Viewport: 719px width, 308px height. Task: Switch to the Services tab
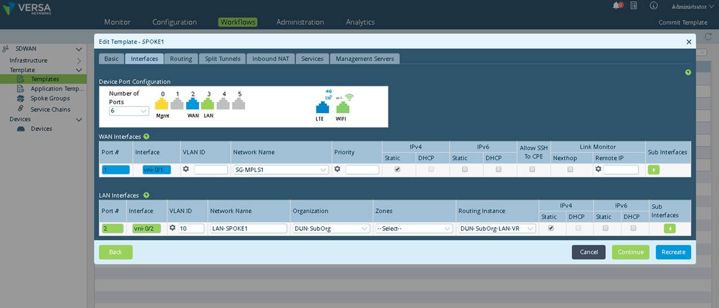[312, 59]
